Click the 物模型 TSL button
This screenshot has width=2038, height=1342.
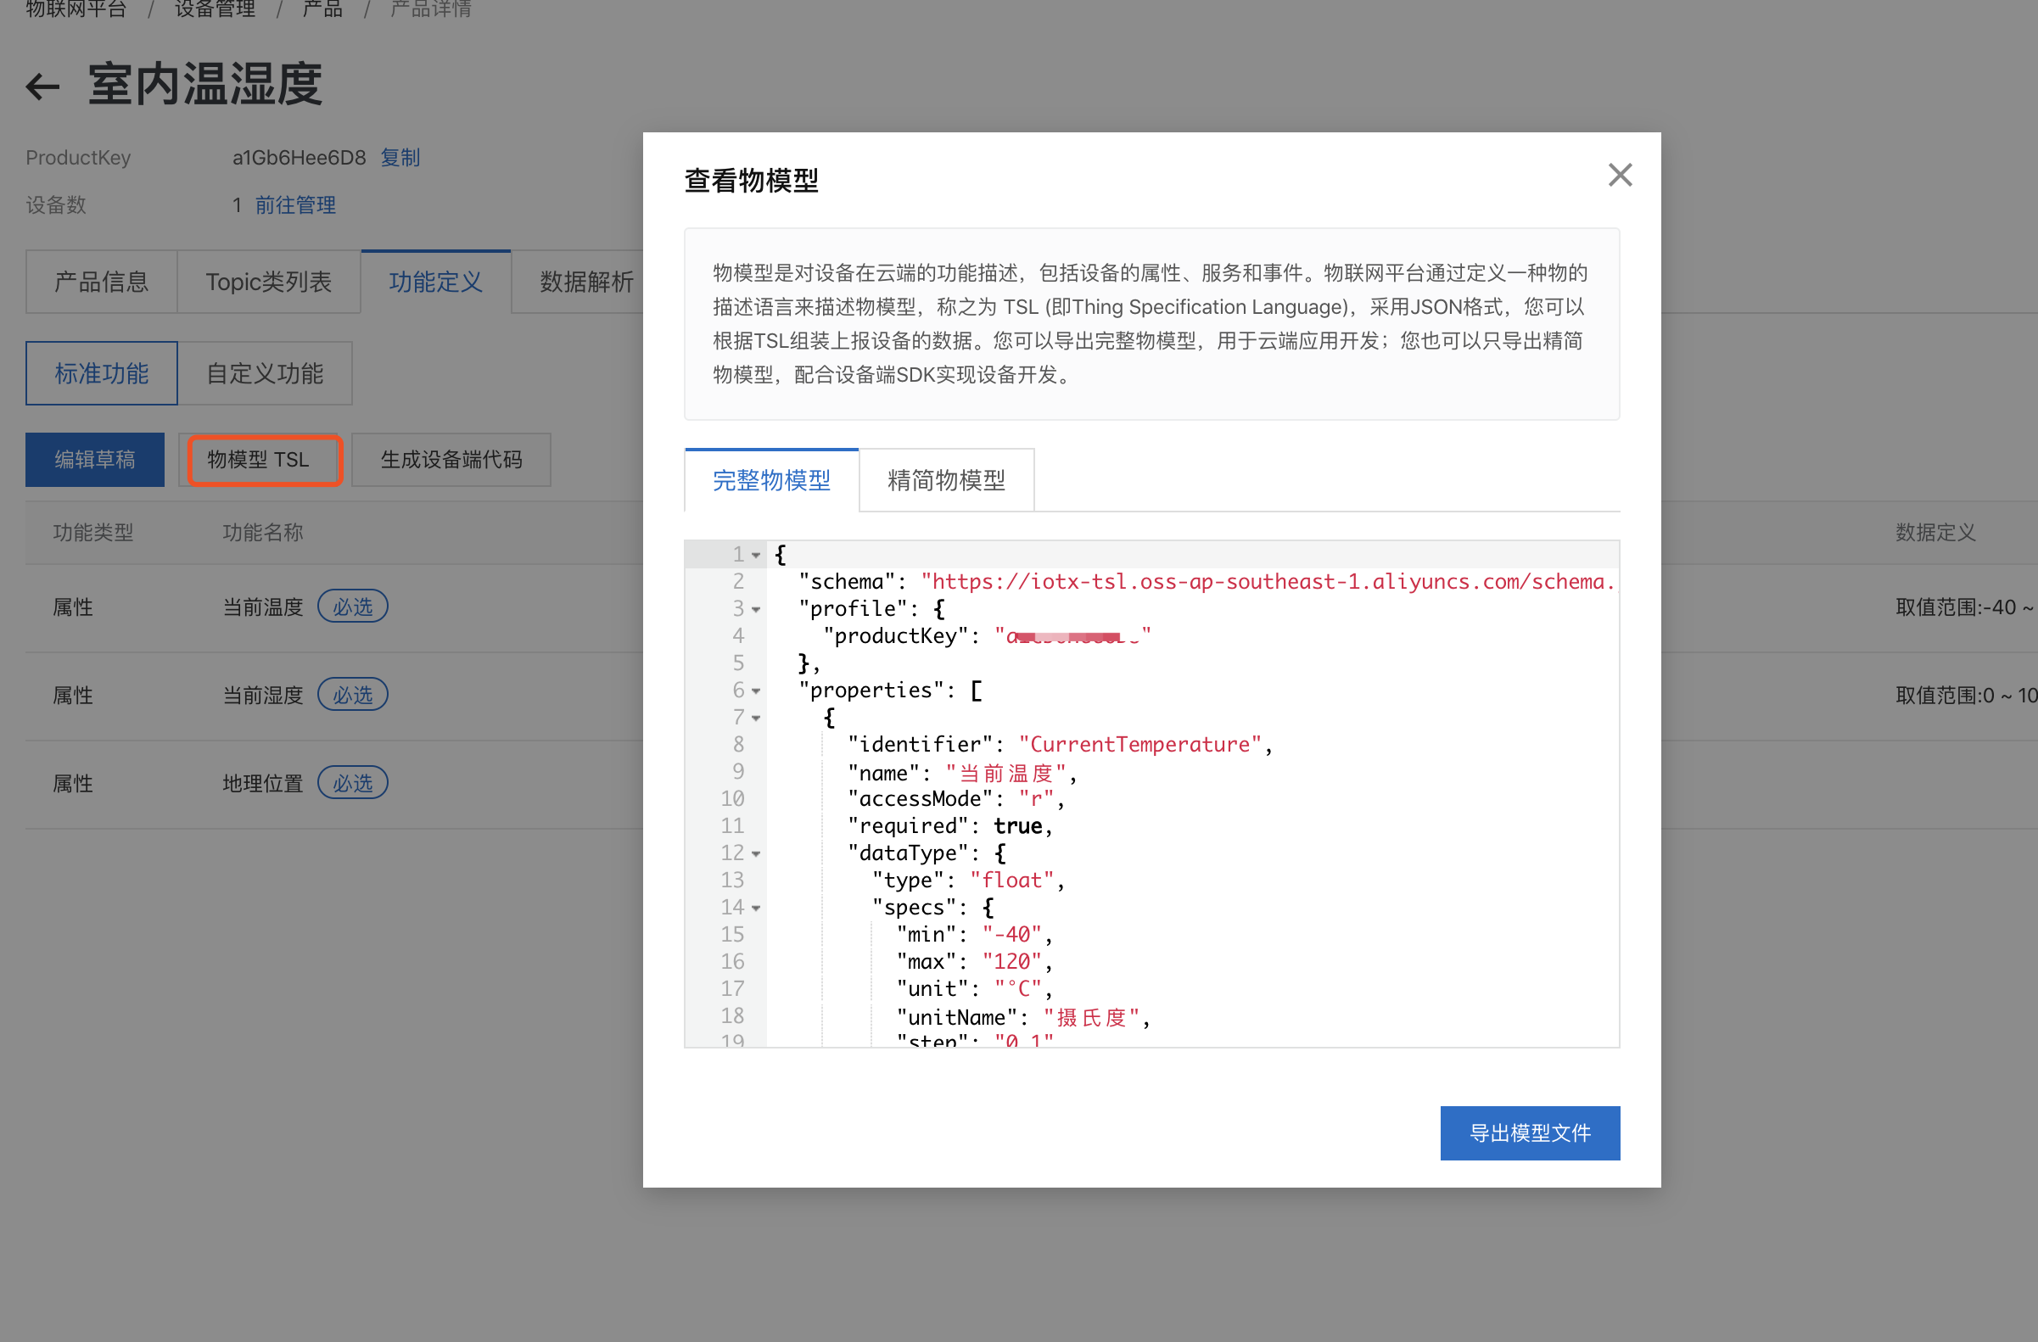[262, 460]
